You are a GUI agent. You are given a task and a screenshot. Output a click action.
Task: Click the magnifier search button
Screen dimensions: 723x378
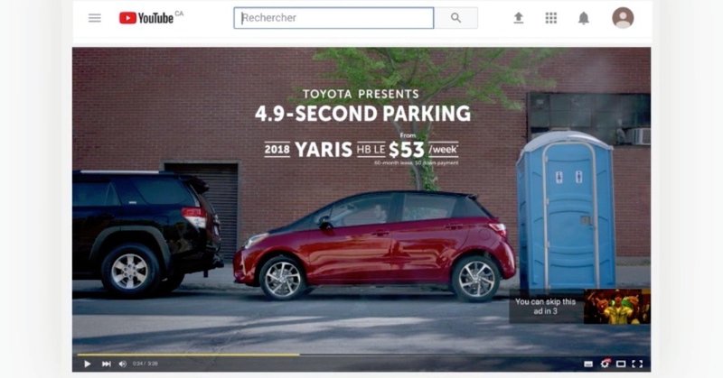tap(456, 18)
